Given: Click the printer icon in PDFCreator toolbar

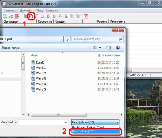Looking at the screenshot, I should [5, 16].
